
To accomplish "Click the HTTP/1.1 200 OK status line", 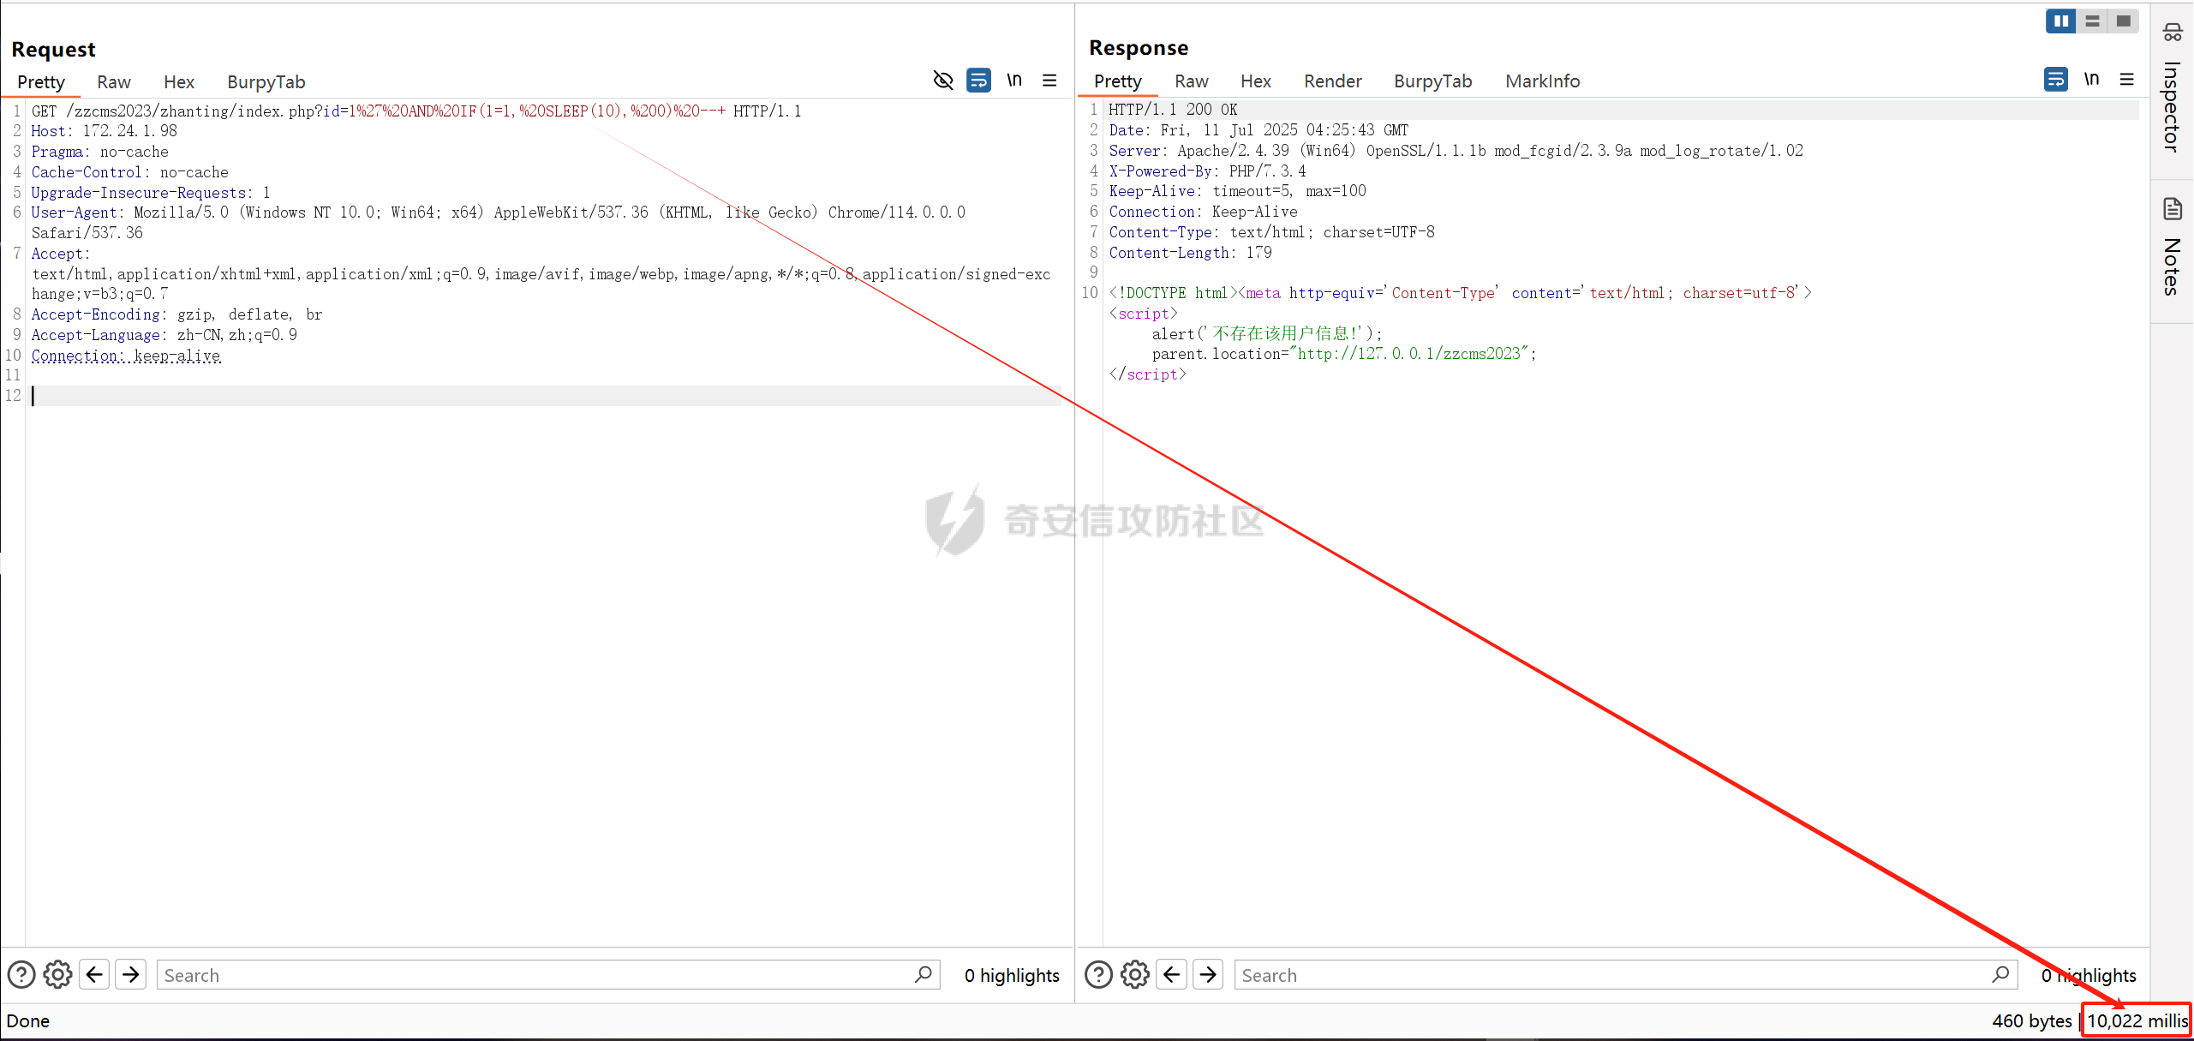I will click(x=1173, y=110).
